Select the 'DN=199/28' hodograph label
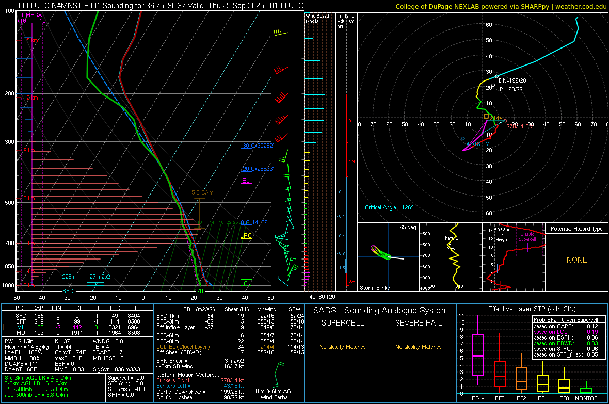 pyautogui.click(x=512, y=80)
